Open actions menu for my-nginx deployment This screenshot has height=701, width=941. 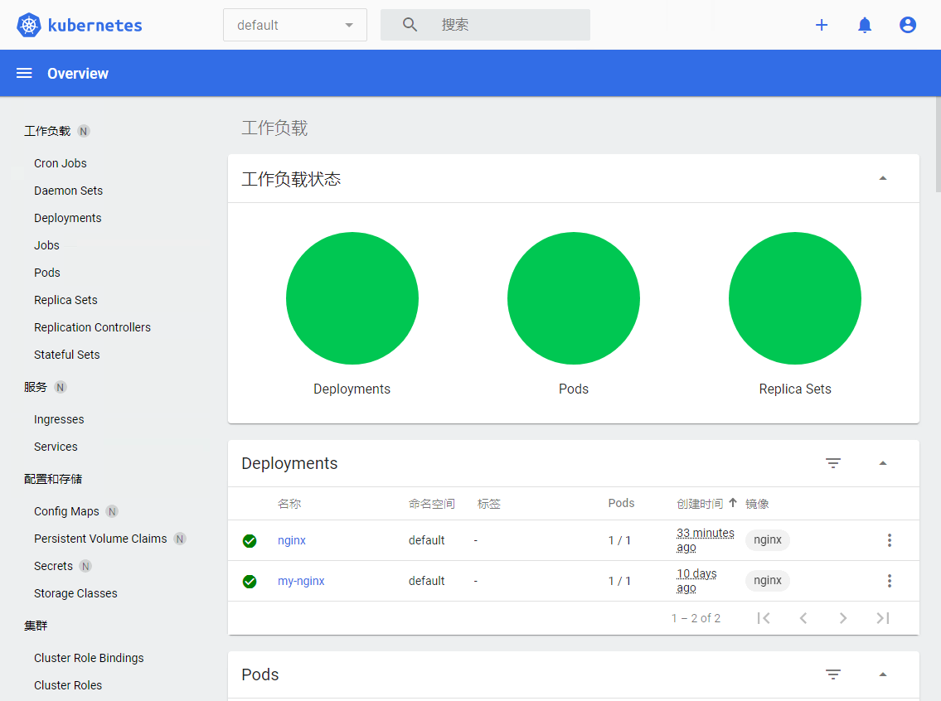click(x=890, y=581)
